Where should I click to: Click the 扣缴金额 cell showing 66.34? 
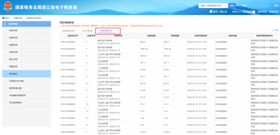151,83
